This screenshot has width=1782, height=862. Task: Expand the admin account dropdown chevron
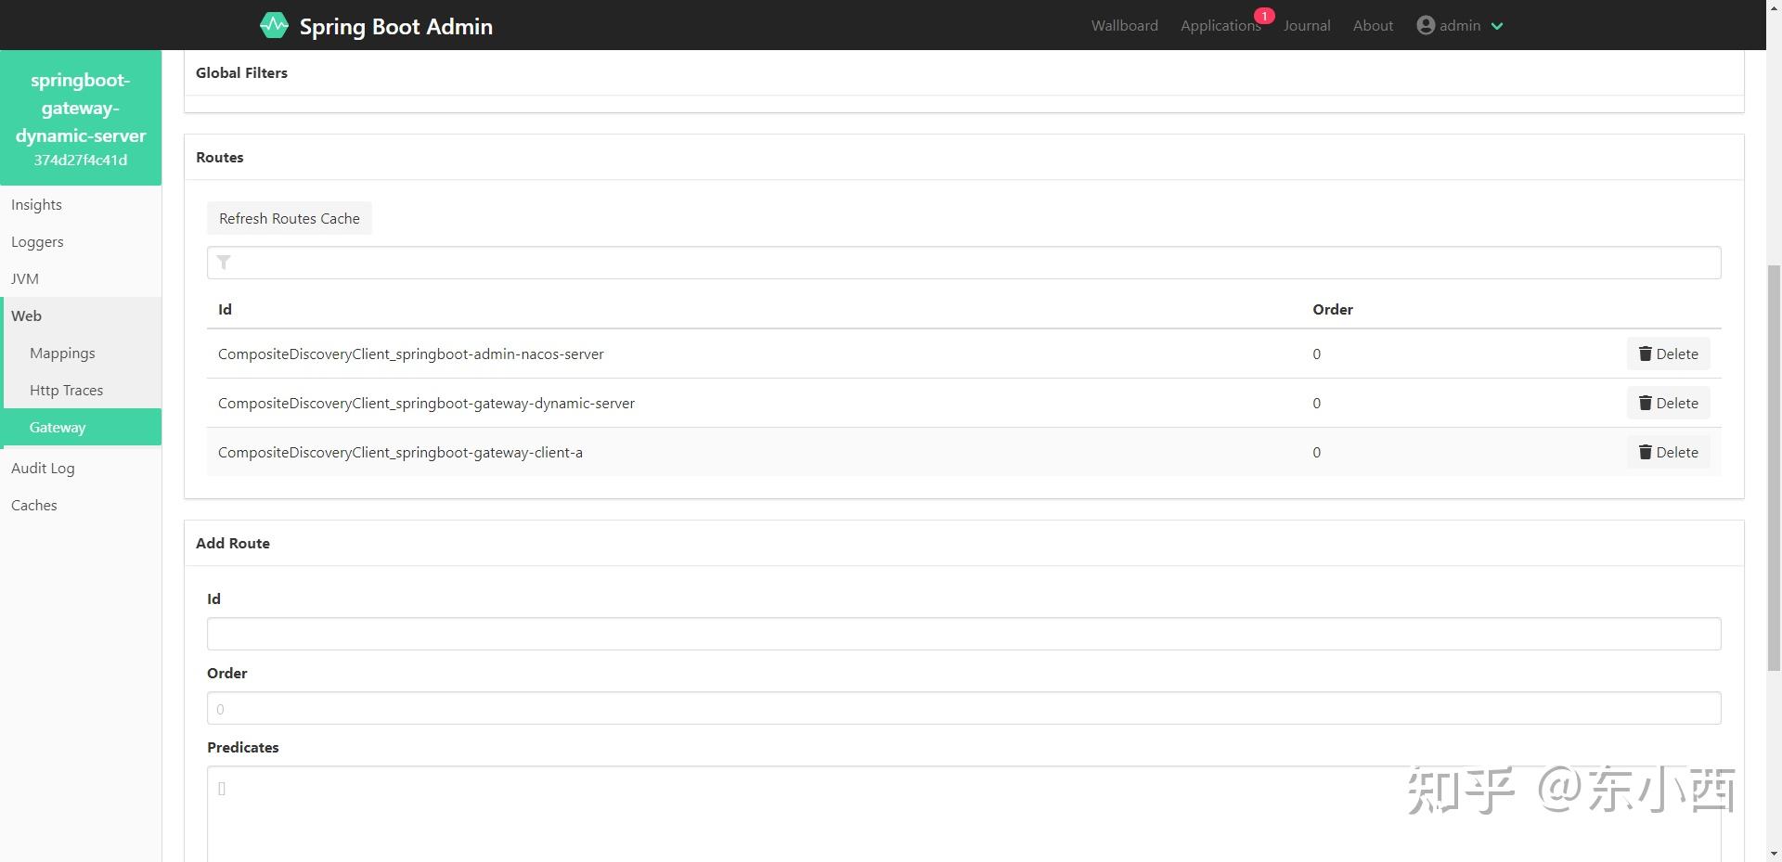tap(1496, 26)
